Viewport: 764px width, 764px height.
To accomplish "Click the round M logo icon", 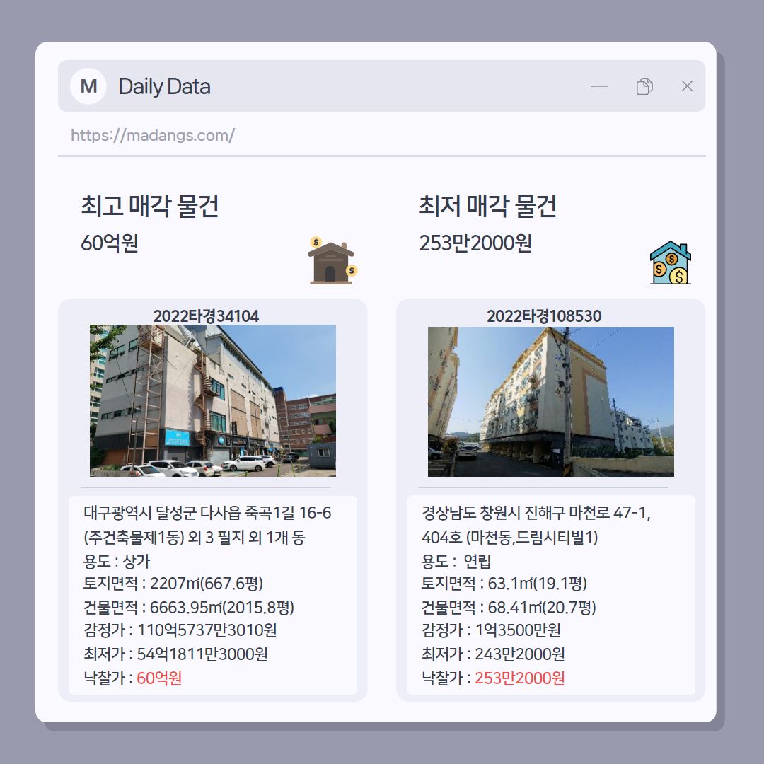I will click(88, 86).
